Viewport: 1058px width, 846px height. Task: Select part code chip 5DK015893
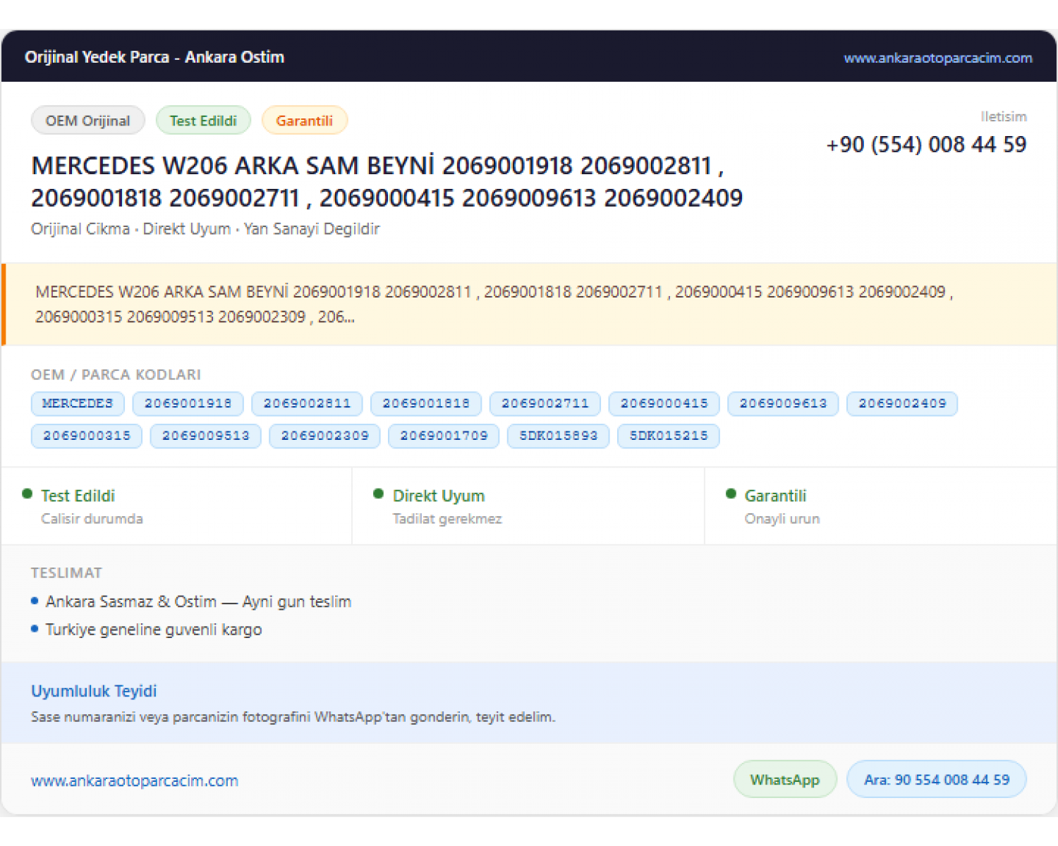click(x=558, y=436)
